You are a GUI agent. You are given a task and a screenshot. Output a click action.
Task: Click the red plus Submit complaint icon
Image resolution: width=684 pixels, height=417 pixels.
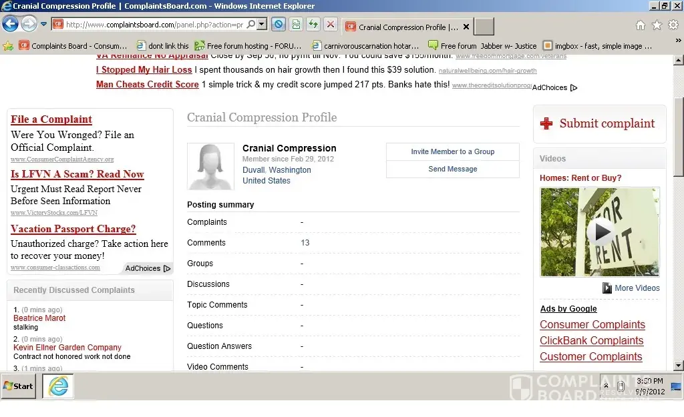pyautogui.click(x=546, y=123)
